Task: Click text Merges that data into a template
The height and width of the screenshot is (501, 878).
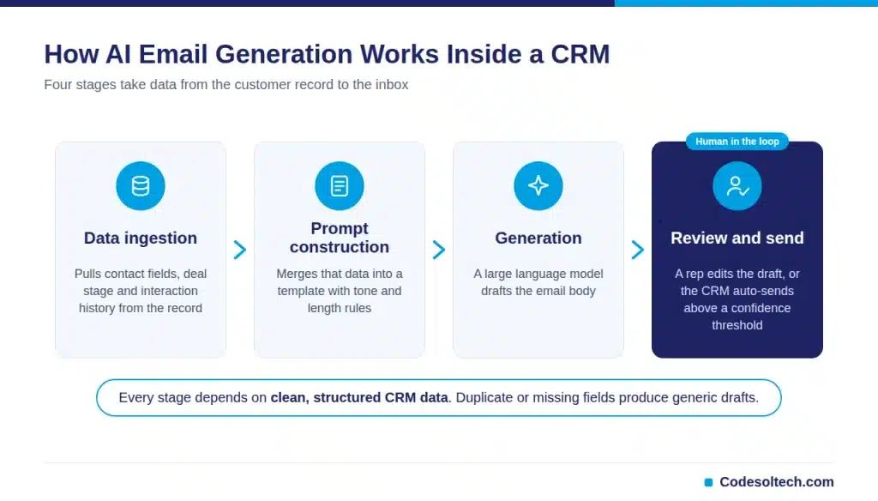Action: click(x=340, y=291)
